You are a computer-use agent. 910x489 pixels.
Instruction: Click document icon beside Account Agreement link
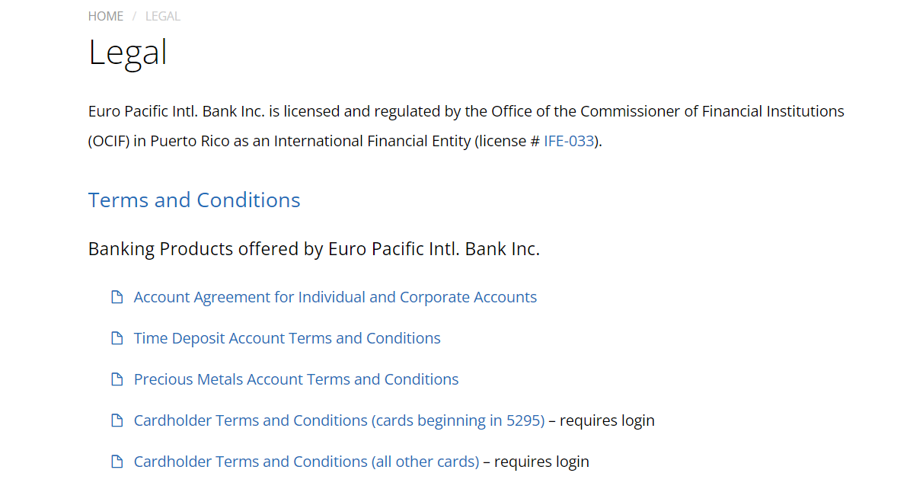[117, 297]
